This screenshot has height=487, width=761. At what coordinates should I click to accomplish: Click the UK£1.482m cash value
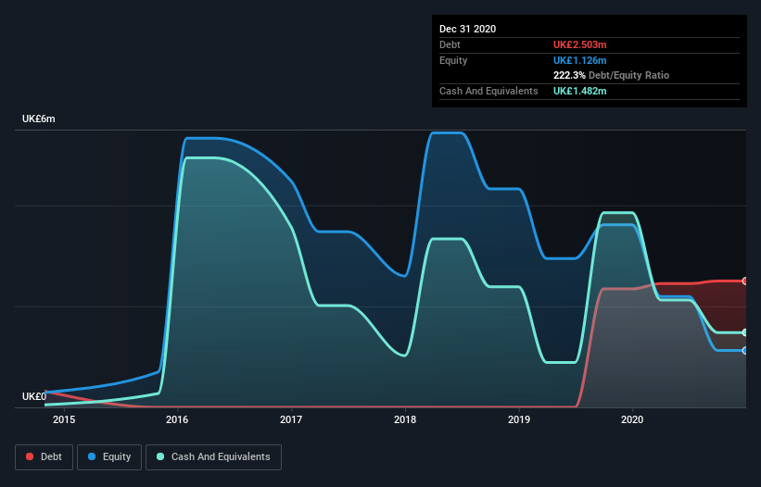tap(580, 91)
